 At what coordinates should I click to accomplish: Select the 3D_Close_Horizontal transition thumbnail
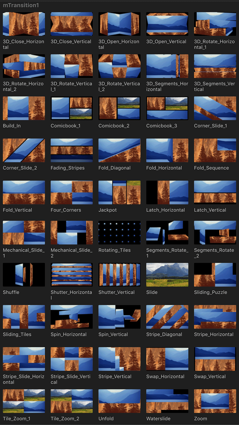(24, 24)
